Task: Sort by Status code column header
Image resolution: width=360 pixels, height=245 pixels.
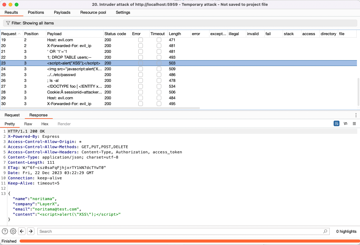Action: [117, 34]
